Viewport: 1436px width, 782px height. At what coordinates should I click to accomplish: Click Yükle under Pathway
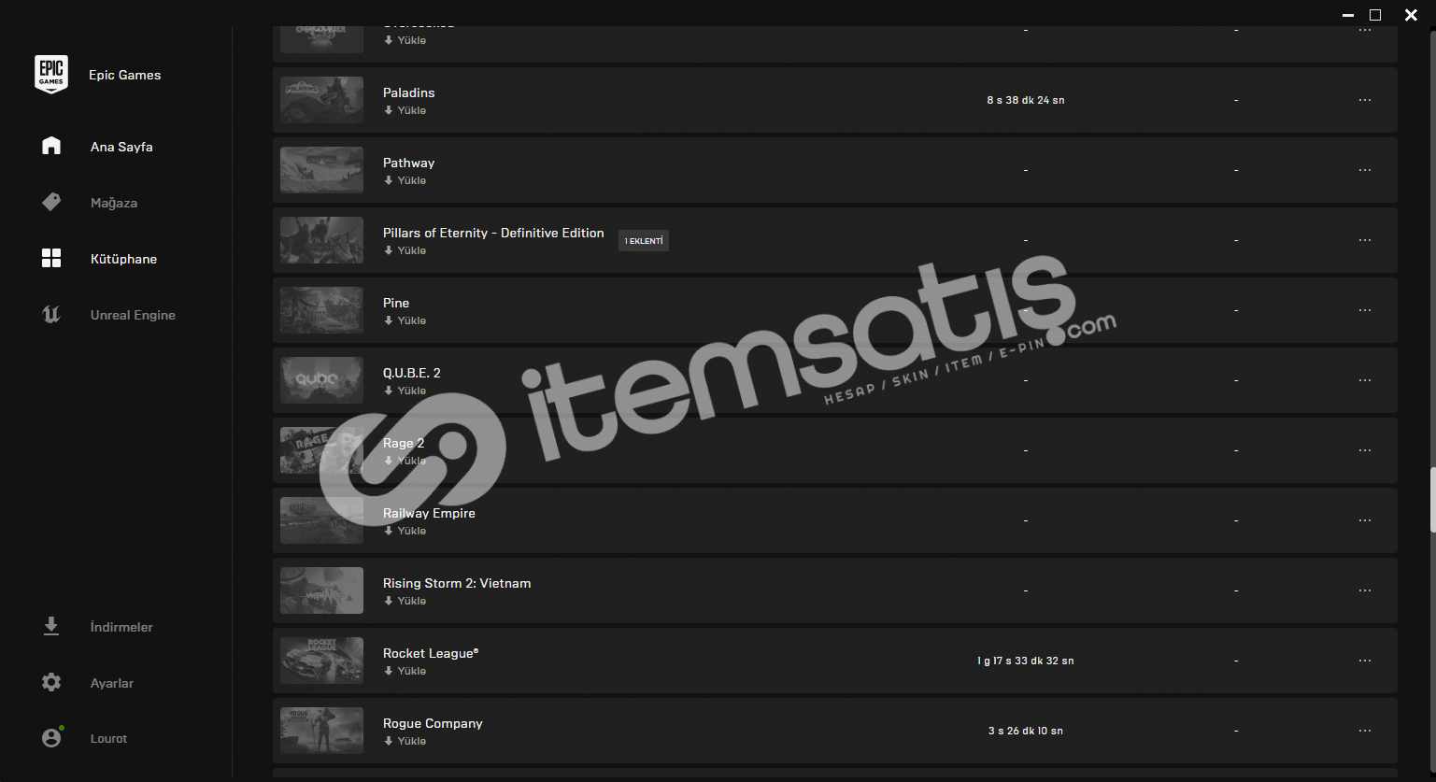[x=405, y=180]
